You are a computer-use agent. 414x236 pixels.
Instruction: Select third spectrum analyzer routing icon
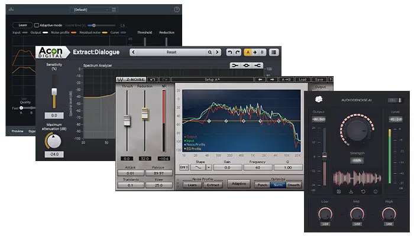pyautogui.click(x=258, y=65)
